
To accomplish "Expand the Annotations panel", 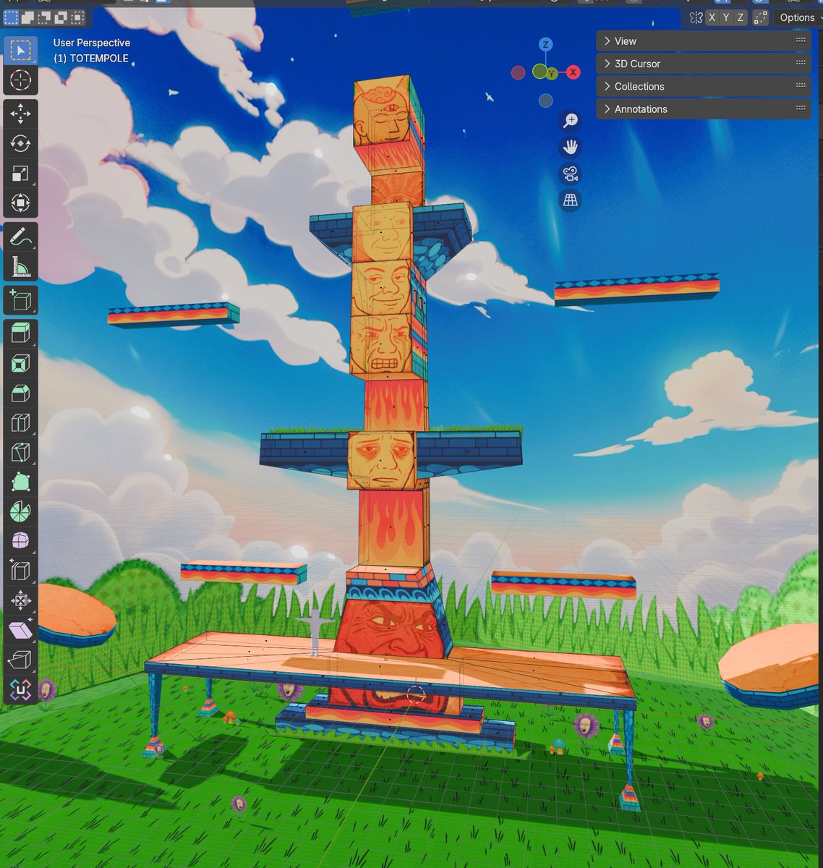I will tap(703, 109).
